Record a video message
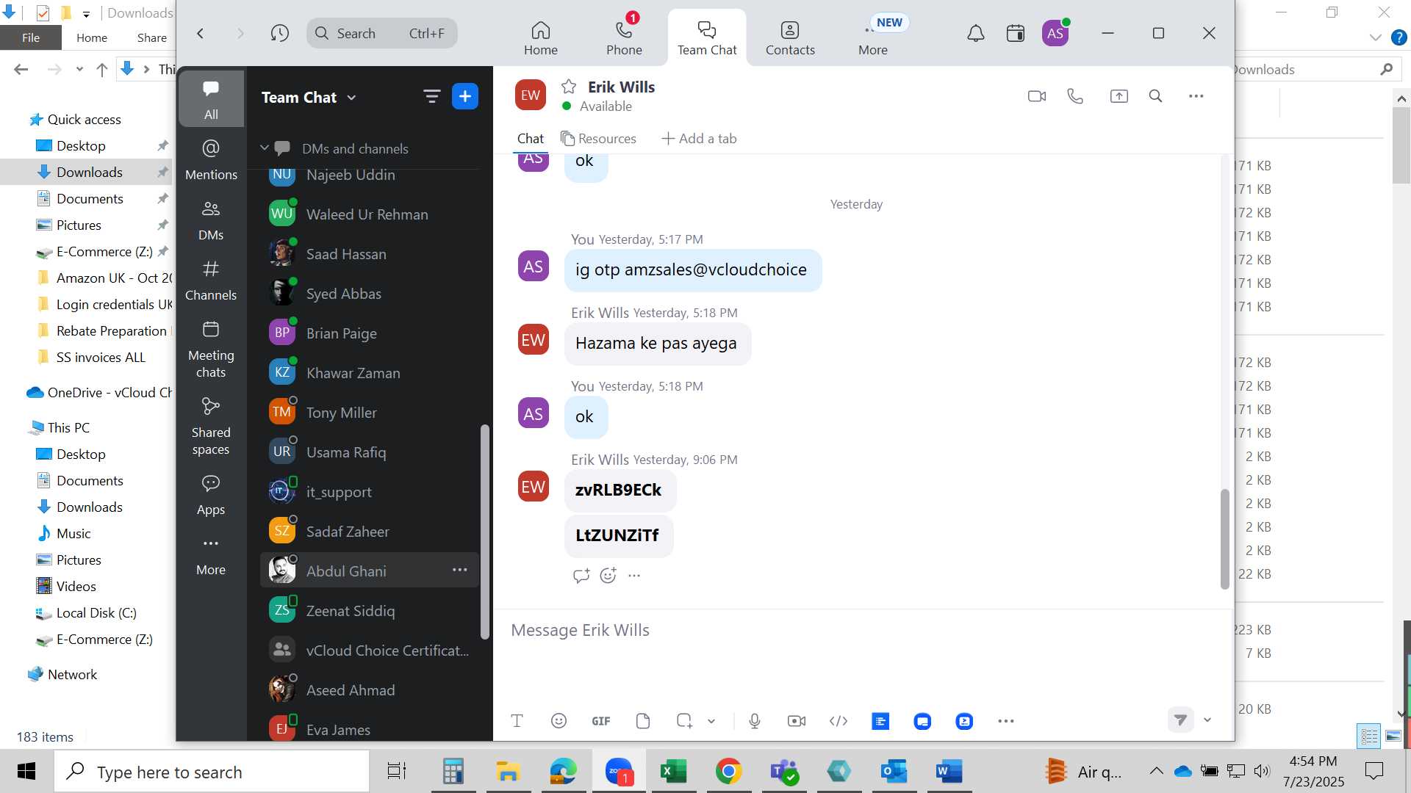Image resolution: width=1411 pixels, height=793 pixels. click(x=797, y=721)
